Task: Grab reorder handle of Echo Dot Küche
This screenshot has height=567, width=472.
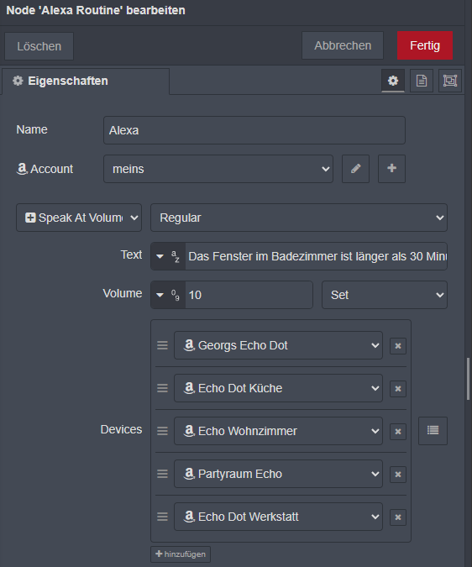Action: point(162,388)
